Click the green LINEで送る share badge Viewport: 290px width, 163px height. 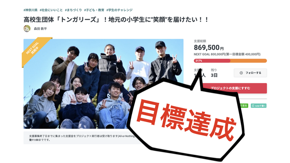pyautogui.click(x=244, y=106)
